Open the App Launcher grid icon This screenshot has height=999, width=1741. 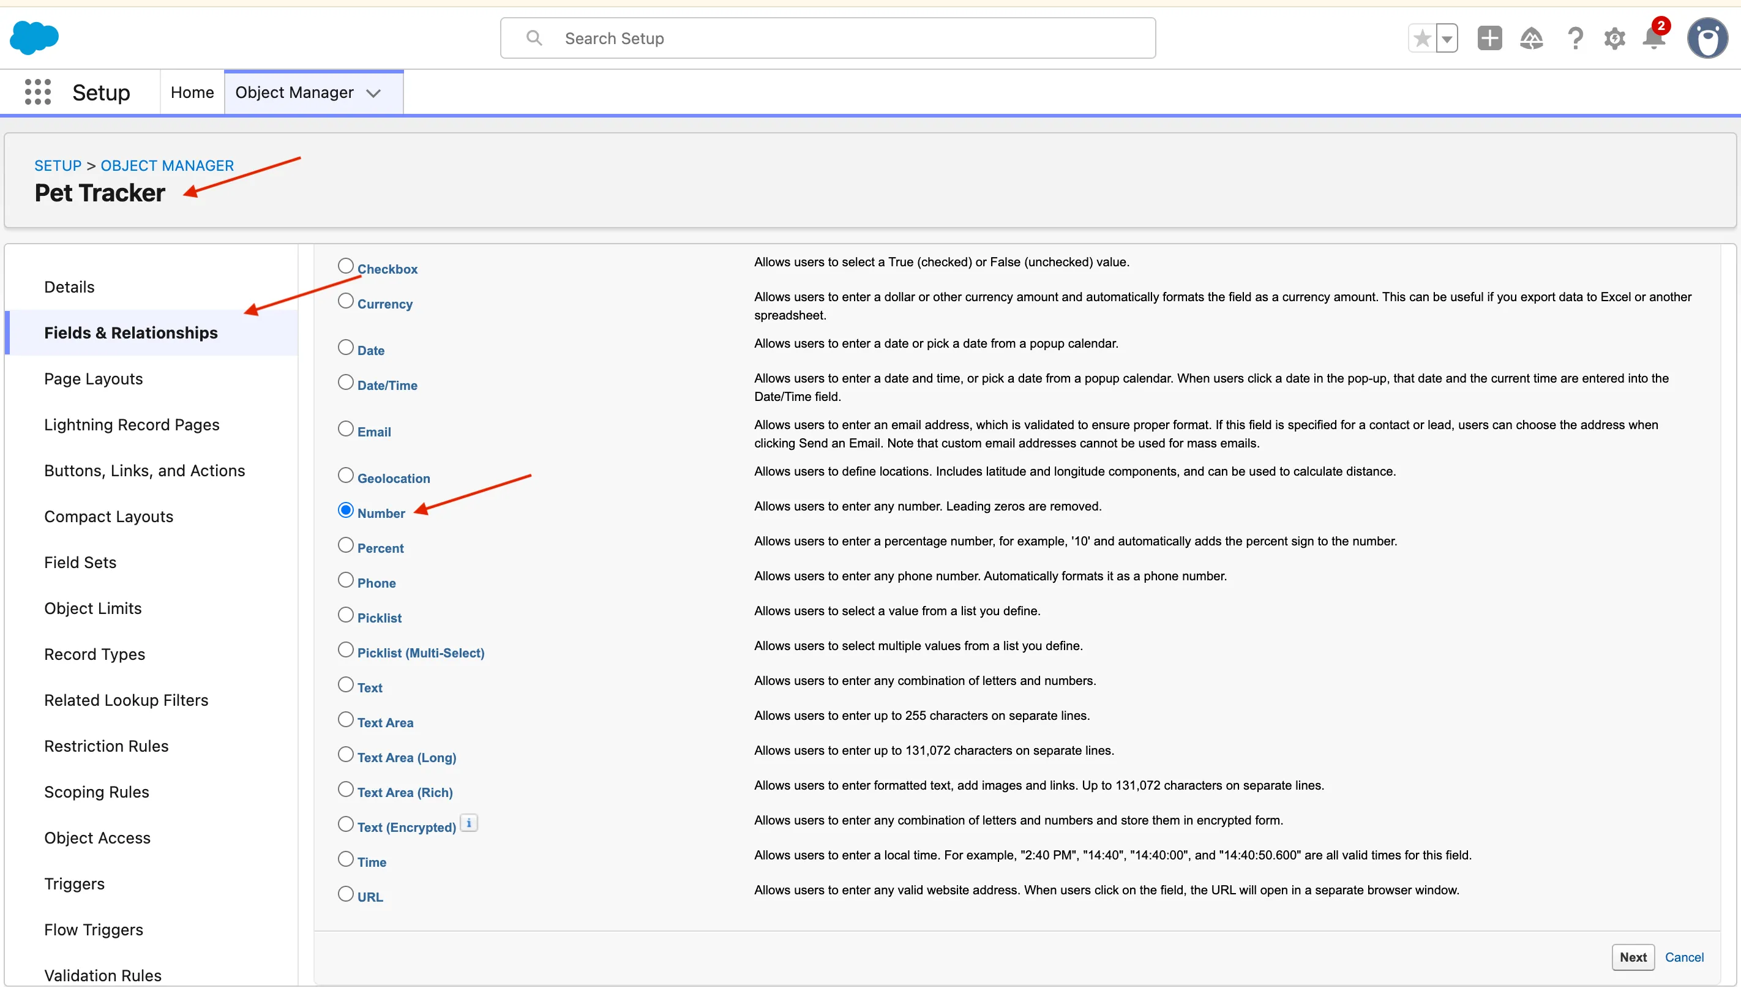38,92
